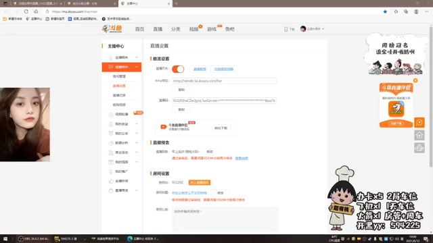Image resolution: width=433 pixels, height=243 pixels.
Task: Open 直播 in the Douyu top navigation
Action: click(158, 29)
